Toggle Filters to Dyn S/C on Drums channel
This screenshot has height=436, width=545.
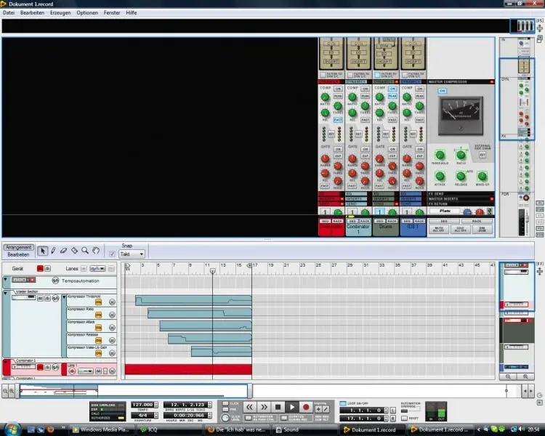point(376,75)
